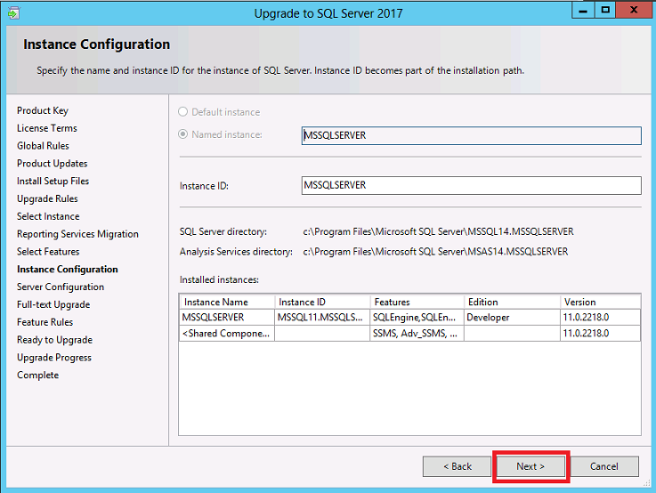Open the Select Instance step
Viewport: 656px width, 493px height.
48,216
